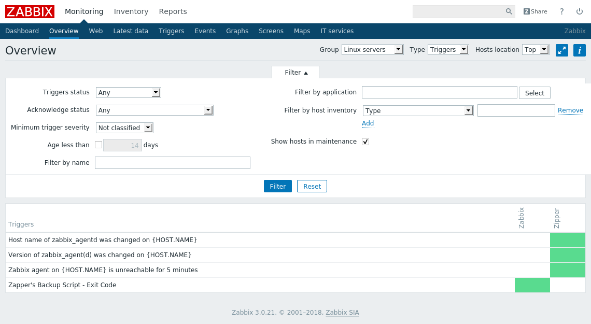Click the power sign-out icon

(580, 12)
